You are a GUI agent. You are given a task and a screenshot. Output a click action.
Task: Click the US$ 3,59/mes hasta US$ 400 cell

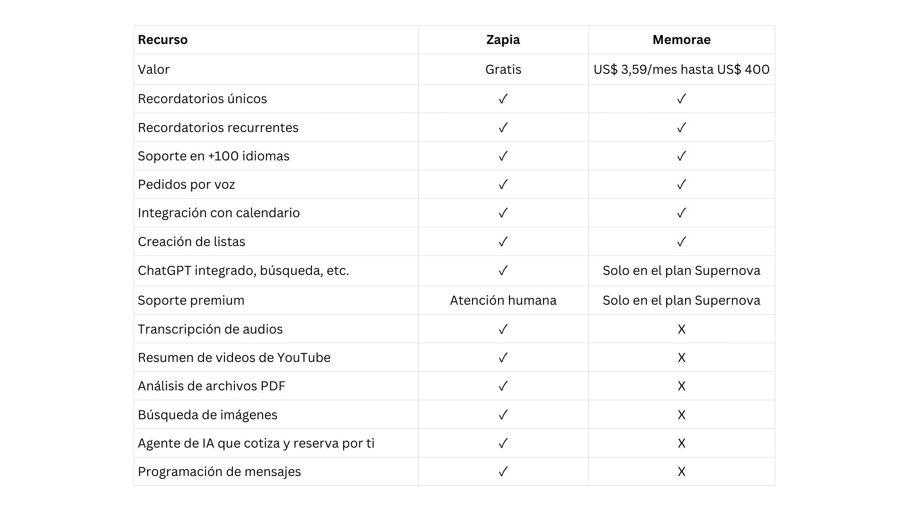pyautogui.click(x=681, y=70)
